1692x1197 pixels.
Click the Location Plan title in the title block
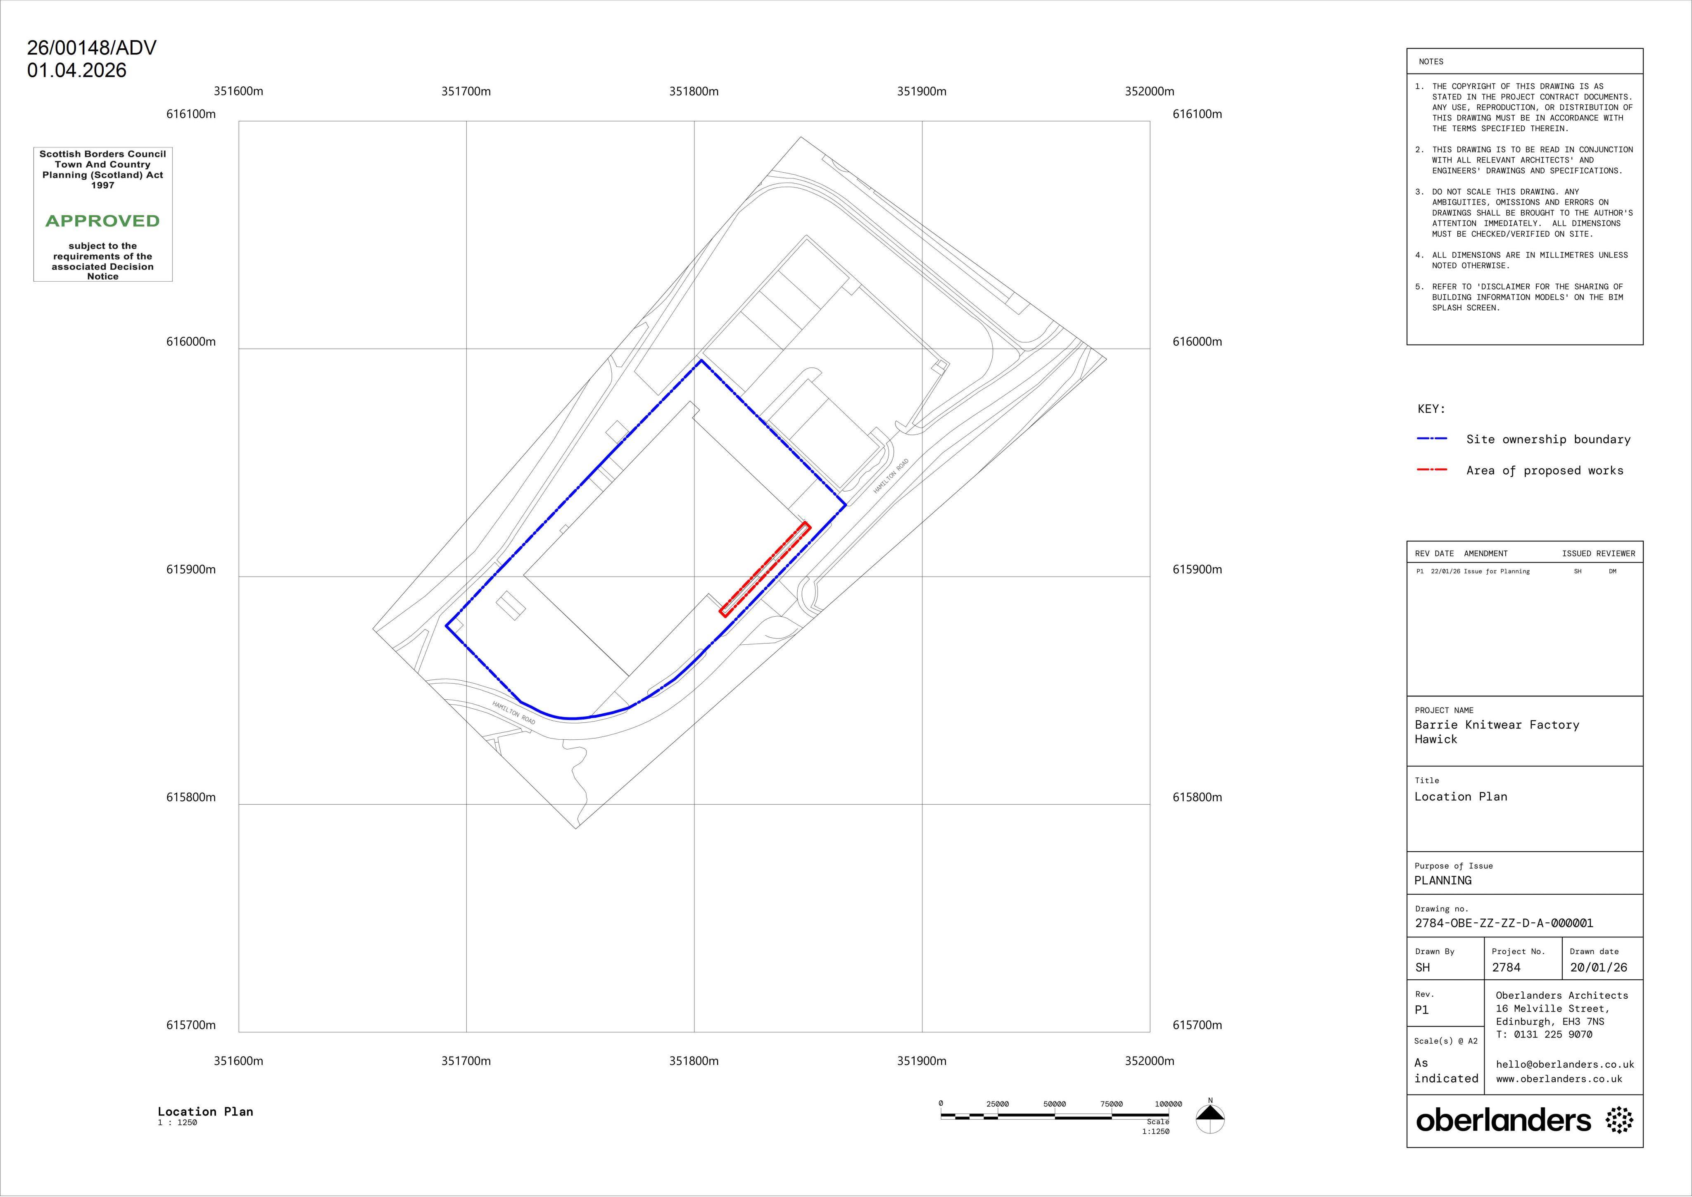click(1461, 797)
